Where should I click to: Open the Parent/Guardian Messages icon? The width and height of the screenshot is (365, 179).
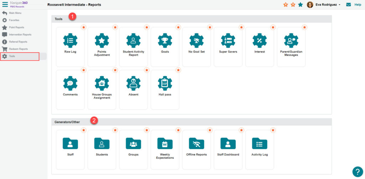tap(291, 40)
